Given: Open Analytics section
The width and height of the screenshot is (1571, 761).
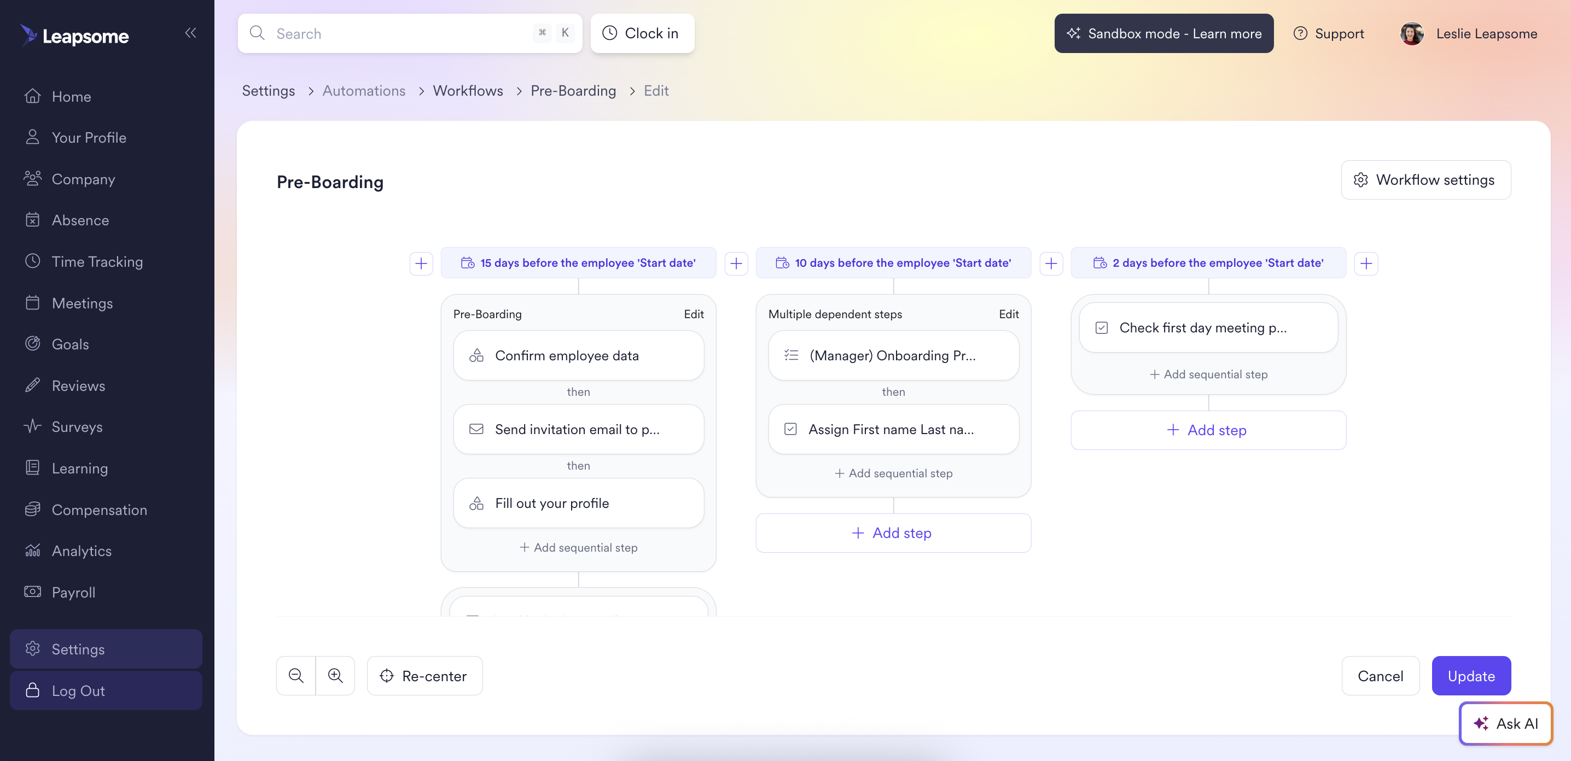Looking at the screenshot, I should tap(106, 551).
